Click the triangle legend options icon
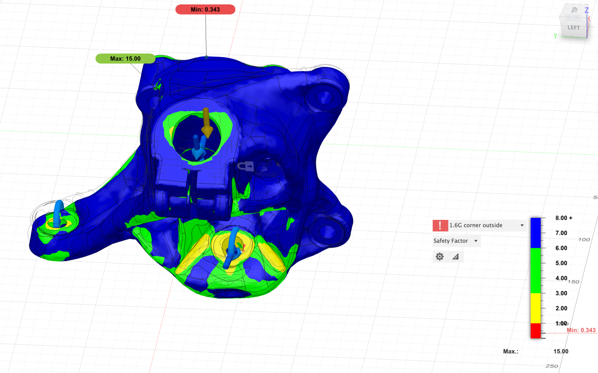The height and width of the screenshot is (373, 598). (x=456, y=257)
